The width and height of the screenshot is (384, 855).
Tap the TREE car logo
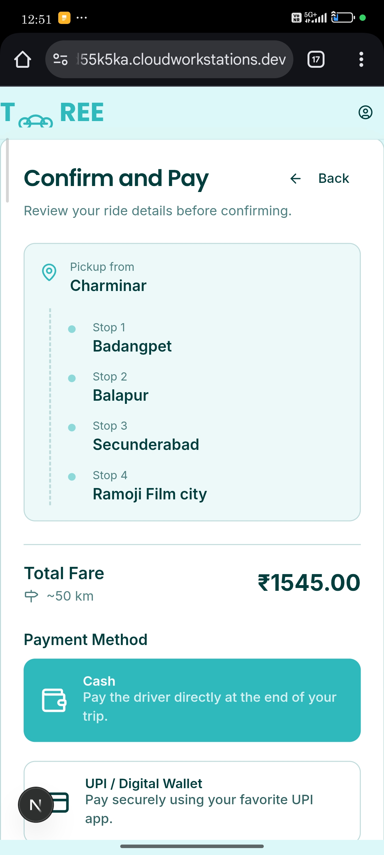(x=52, y=113)
